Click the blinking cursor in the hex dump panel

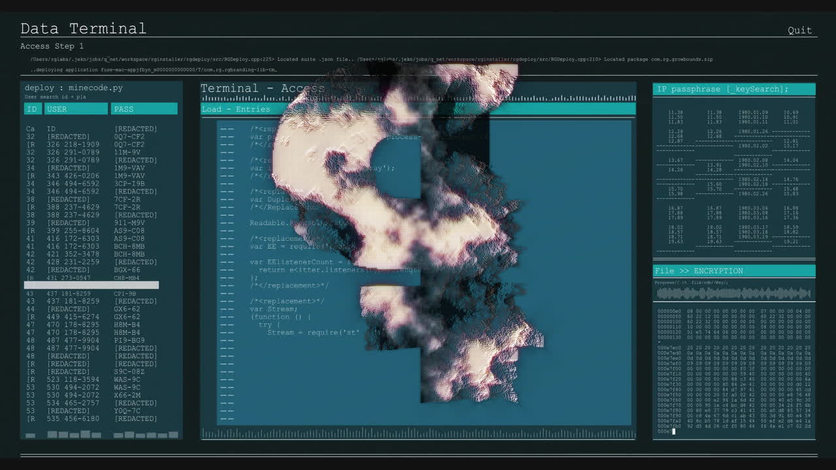pos(673,431)
